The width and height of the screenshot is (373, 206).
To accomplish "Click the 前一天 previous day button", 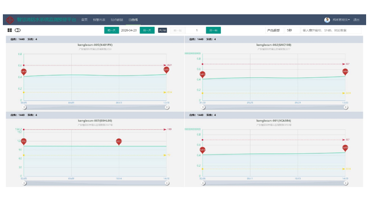I will [111, 30].
